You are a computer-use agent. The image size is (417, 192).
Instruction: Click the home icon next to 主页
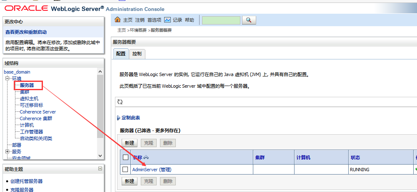pyautogui.click(x=117, y=20)
